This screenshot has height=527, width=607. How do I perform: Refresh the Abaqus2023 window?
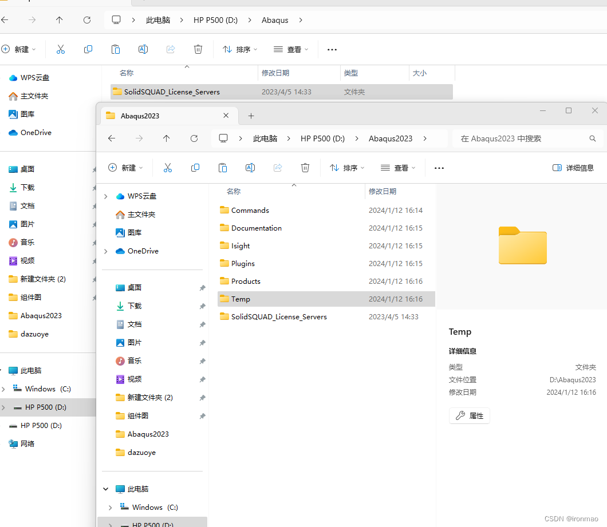pos(194,138)
